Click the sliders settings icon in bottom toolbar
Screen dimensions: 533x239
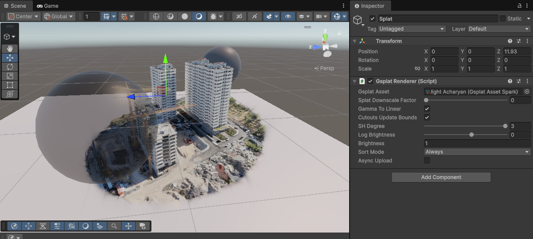[x=57, y=226]
